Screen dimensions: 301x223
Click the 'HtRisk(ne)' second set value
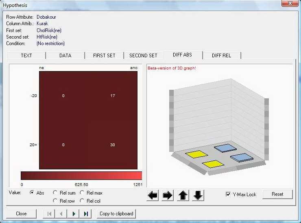[47, 37]
